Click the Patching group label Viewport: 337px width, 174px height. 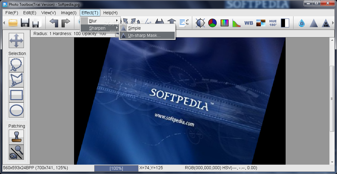[x=17, y=126]
